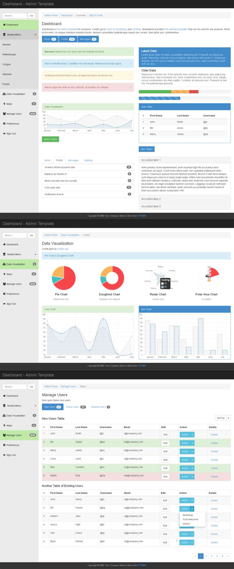Open the Sort by dropdown
This screenshot has width=234, height=569.
(x=223, y=418)
